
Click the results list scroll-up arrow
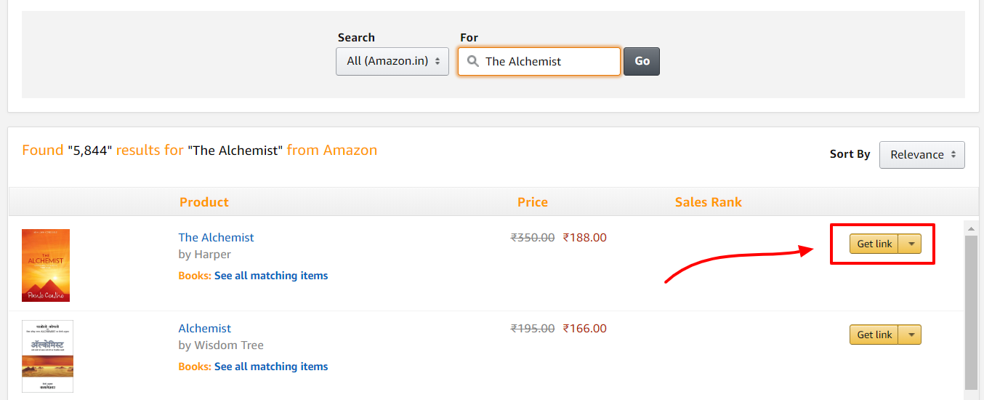pyautogui.click(x=971, y=228)
